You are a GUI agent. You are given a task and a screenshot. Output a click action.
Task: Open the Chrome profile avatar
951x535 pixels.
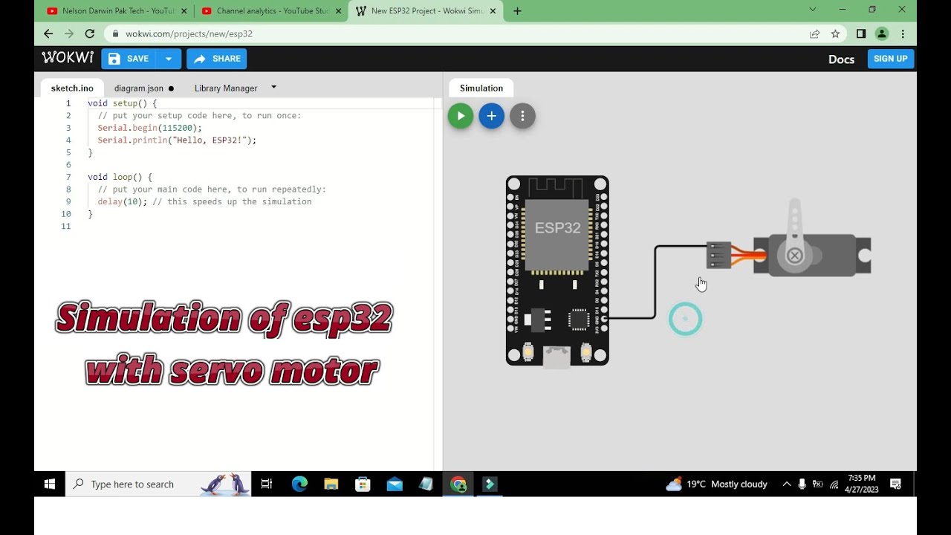(882, 33)
